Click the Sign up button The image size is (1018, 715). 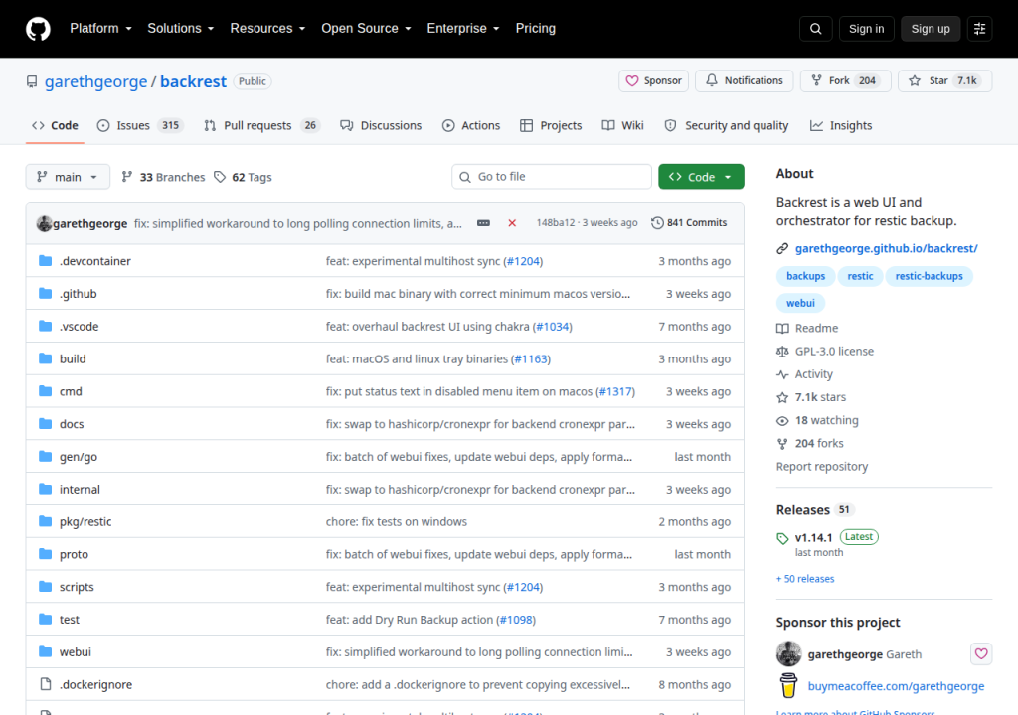click(x=931, y=29)
